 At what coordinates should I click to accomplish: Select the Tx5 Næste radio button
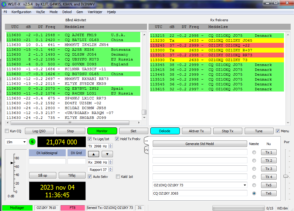[254, 185]
